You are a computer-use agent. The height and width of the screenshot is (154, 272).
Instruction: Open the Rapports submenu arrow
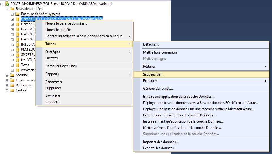tap(129, 74)
